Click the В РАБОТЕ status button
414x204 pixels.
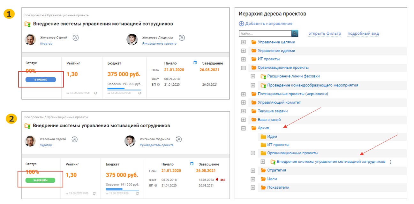(x=41, y=80)
